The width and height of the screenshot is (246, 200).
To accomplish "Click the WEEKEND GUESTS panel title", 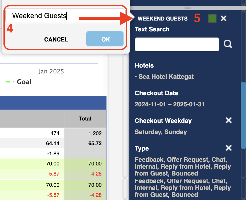I will (x=162, y=19).
